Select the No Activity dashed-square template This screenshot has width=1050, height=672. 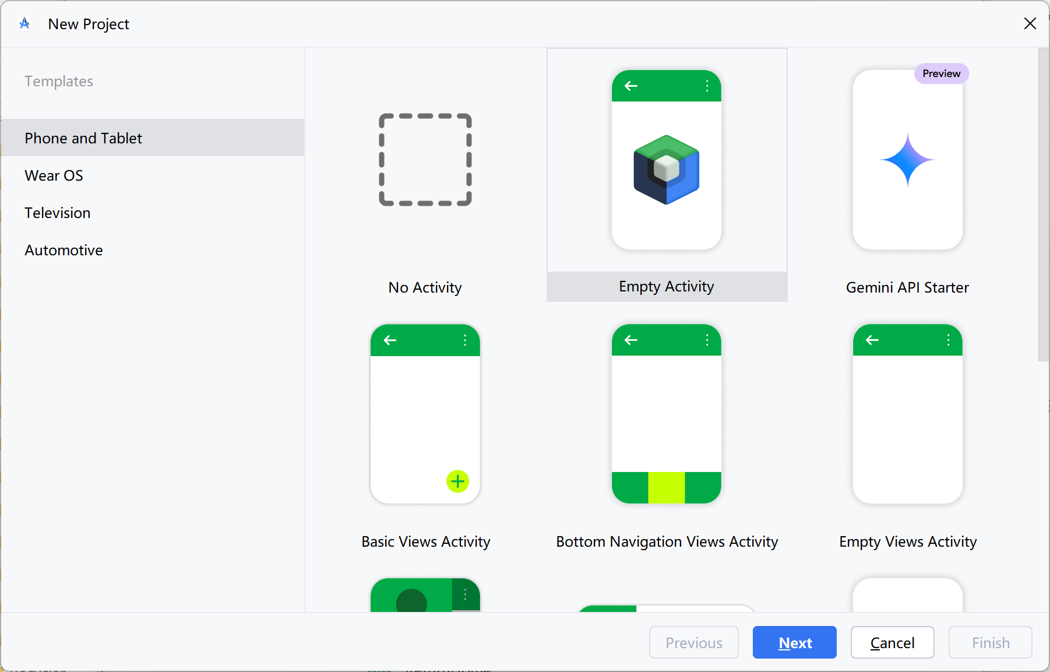(425, 160)
